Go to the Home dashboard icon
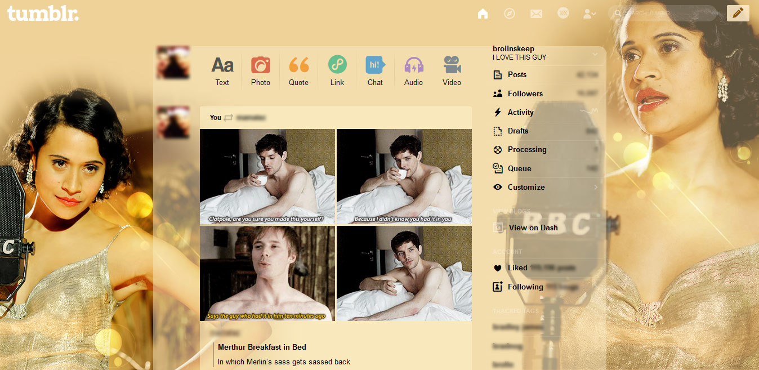Image resolution: width=759 pixels, height=370 pixels. pyautogui.click(x=483, y=14)
